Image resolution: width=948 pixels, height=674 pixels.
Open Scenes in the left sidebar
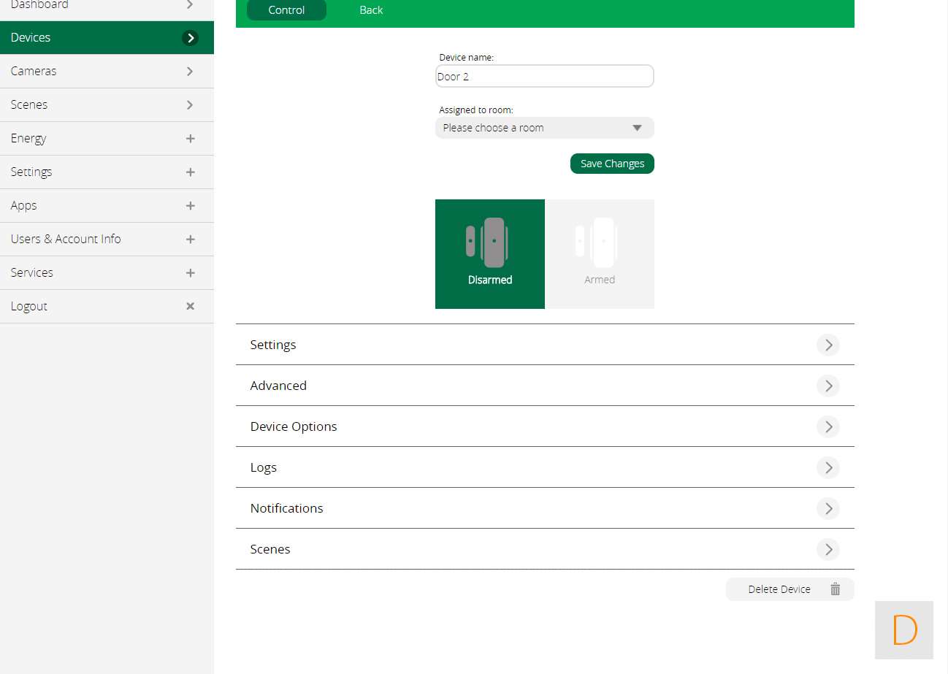click(x=29, y=105)
